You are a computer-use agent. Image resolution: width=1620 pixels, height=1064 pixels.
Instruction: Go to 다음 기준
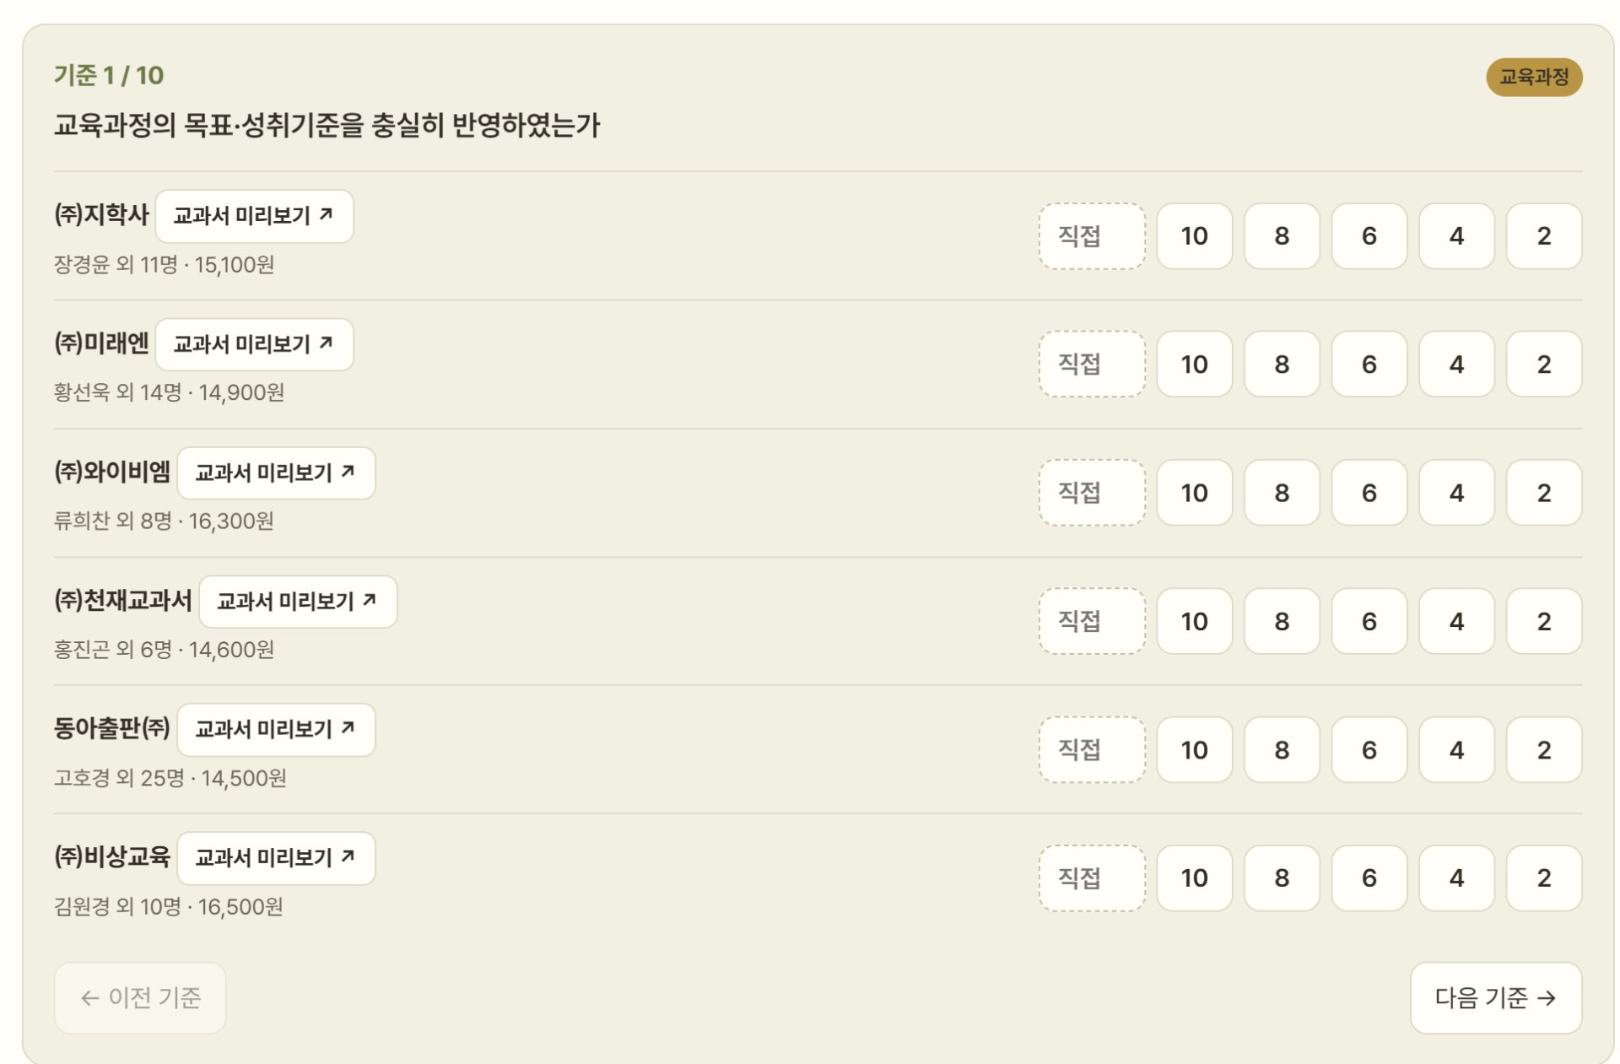pyautogui.click(x=1496, y=998)
